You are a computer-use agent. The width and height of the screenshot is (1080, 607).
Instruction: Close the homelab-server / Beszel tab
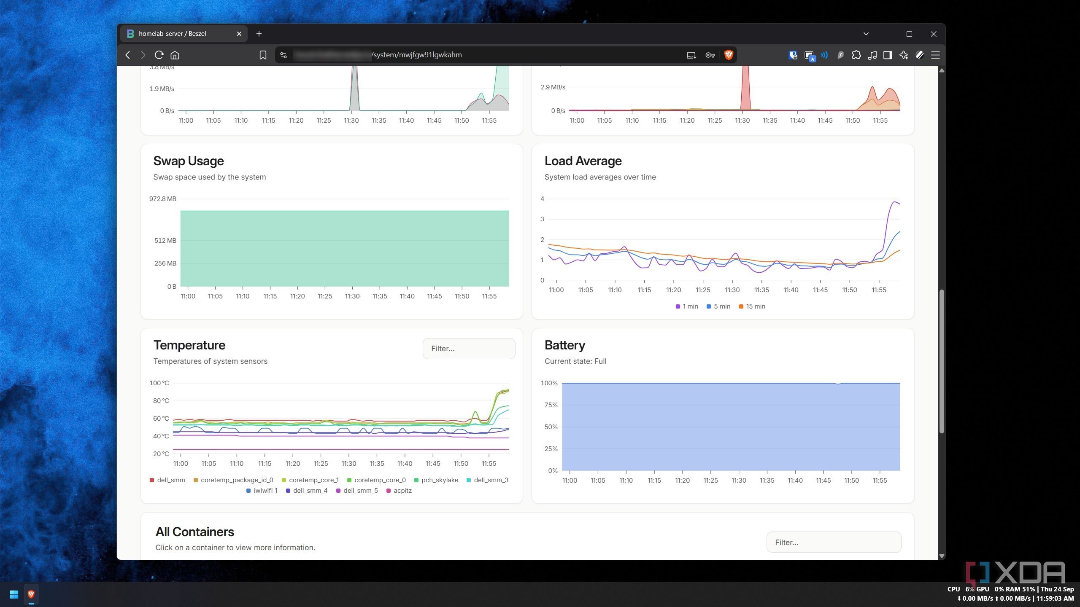239,34
